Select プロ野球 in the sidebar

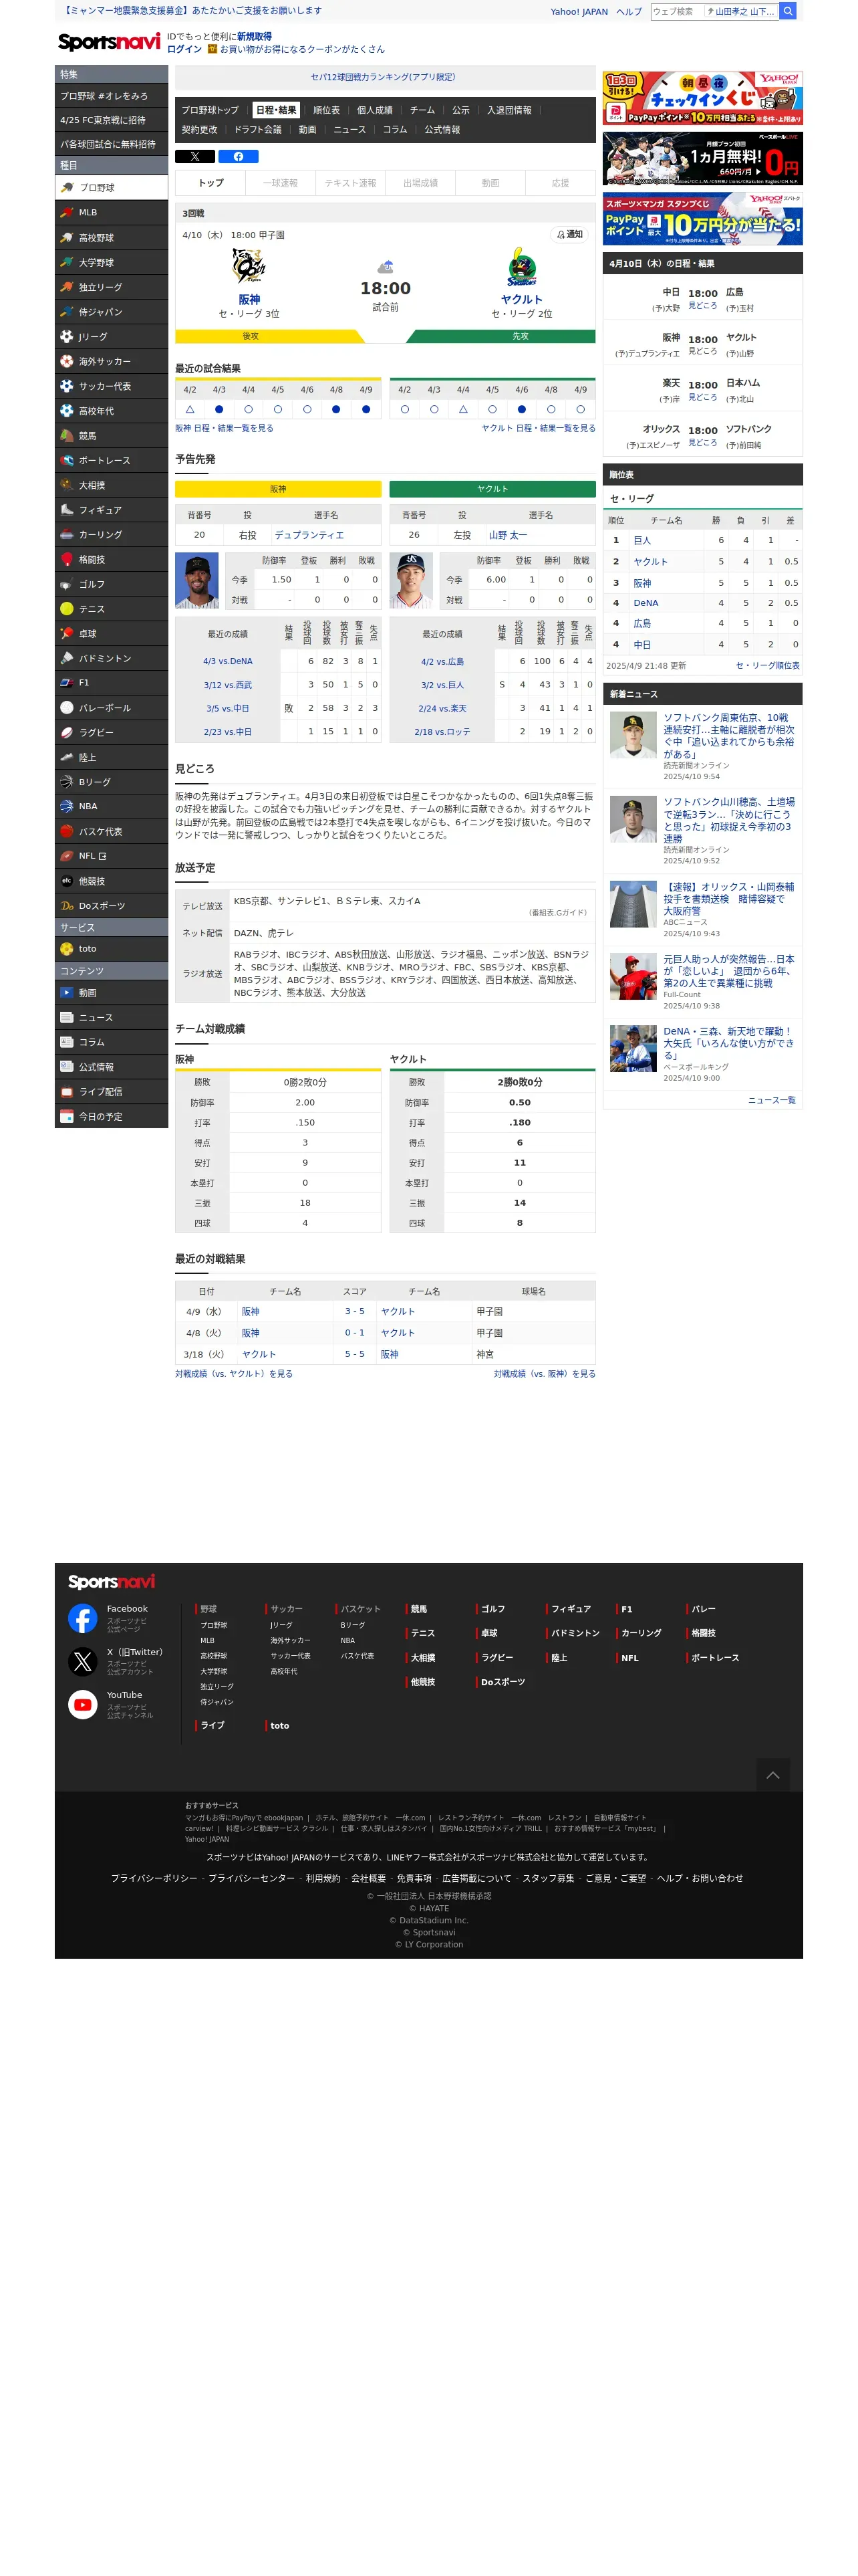point(111,187)
